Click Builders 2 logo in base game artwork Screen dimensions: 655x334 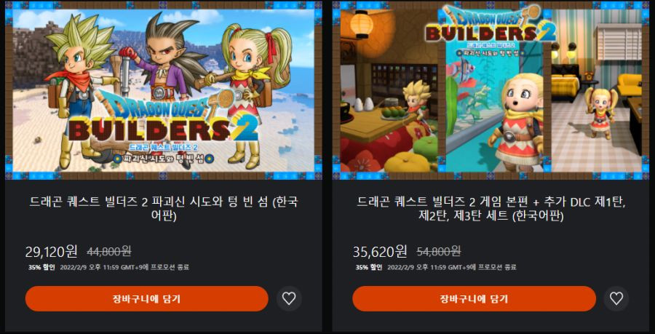coord(164,121)
